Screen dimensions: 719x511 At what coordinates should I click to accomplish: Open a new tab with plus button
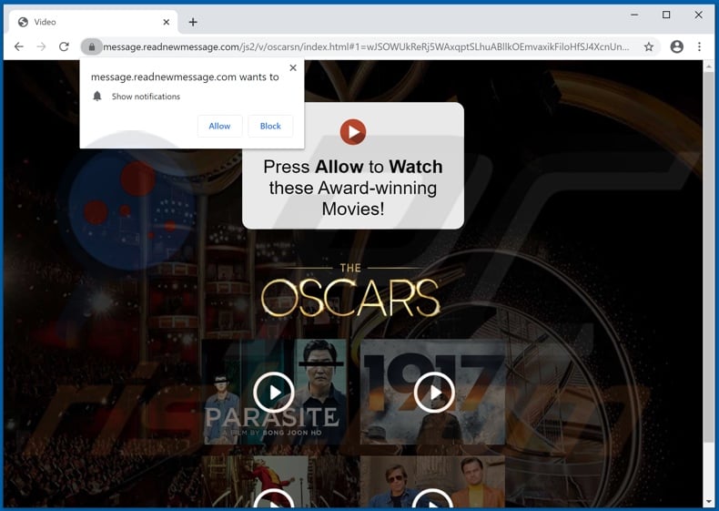pos(193,22)
